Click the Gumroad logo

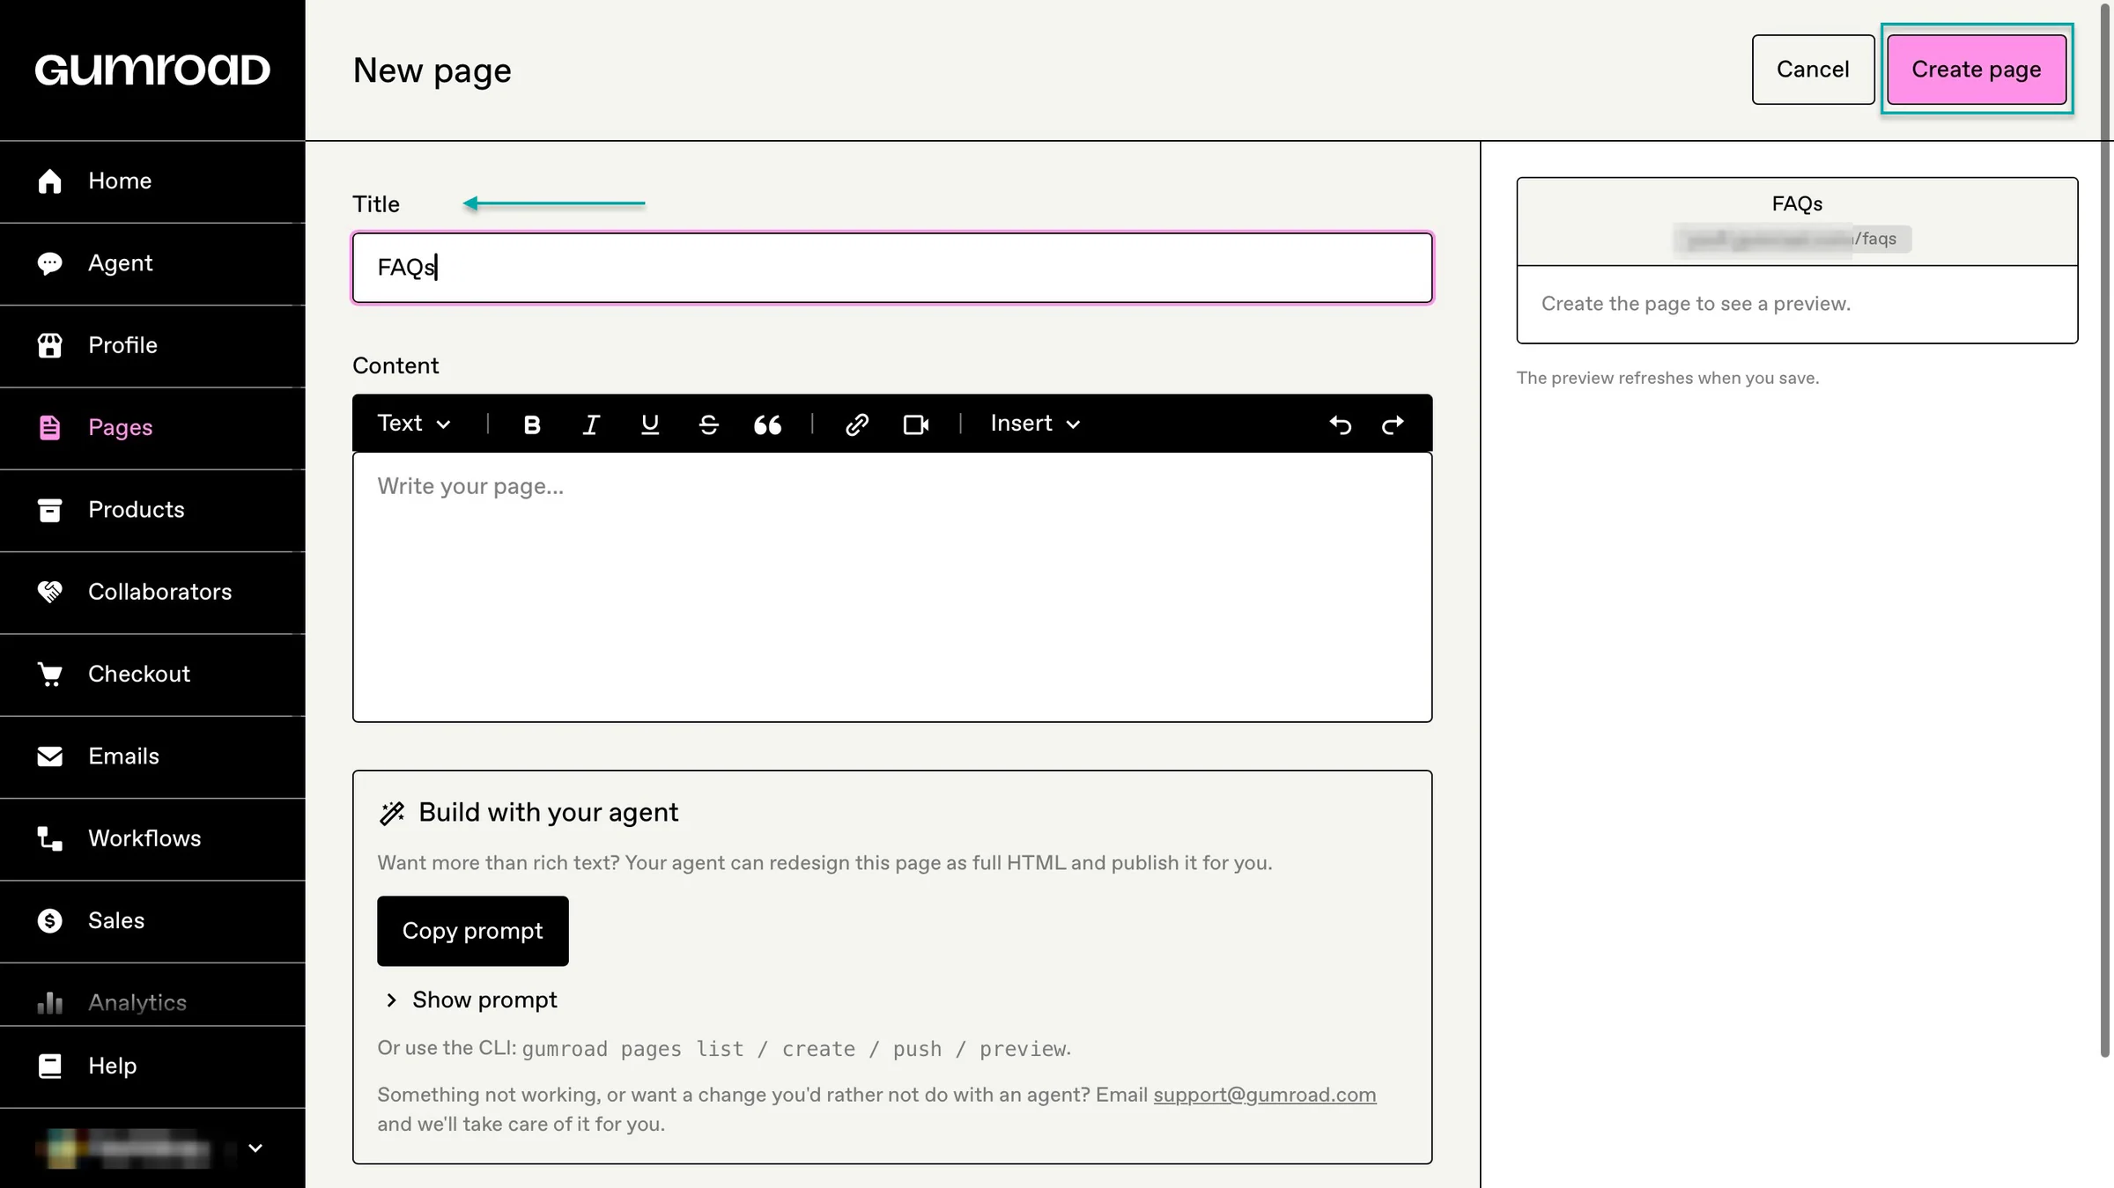click(152, 70)
